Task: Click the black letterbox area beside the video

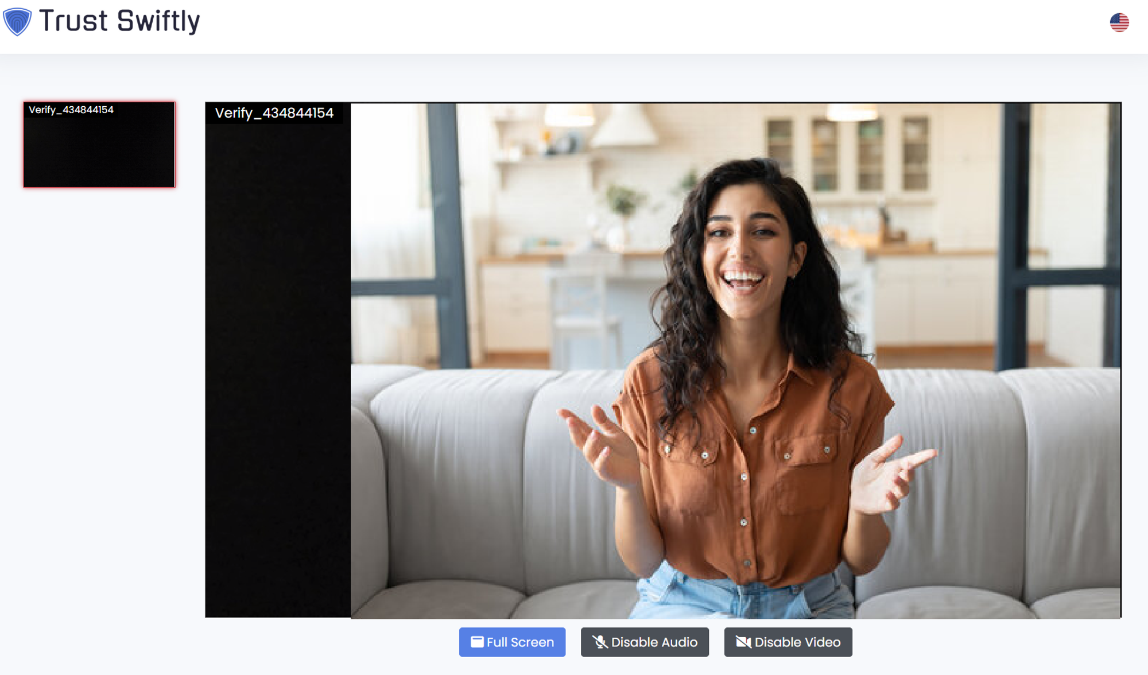Action: point(278,367)
